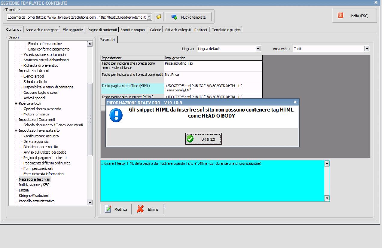
Task: Select Disponibilita' e tempi di consegna
Action: (48, 87)
